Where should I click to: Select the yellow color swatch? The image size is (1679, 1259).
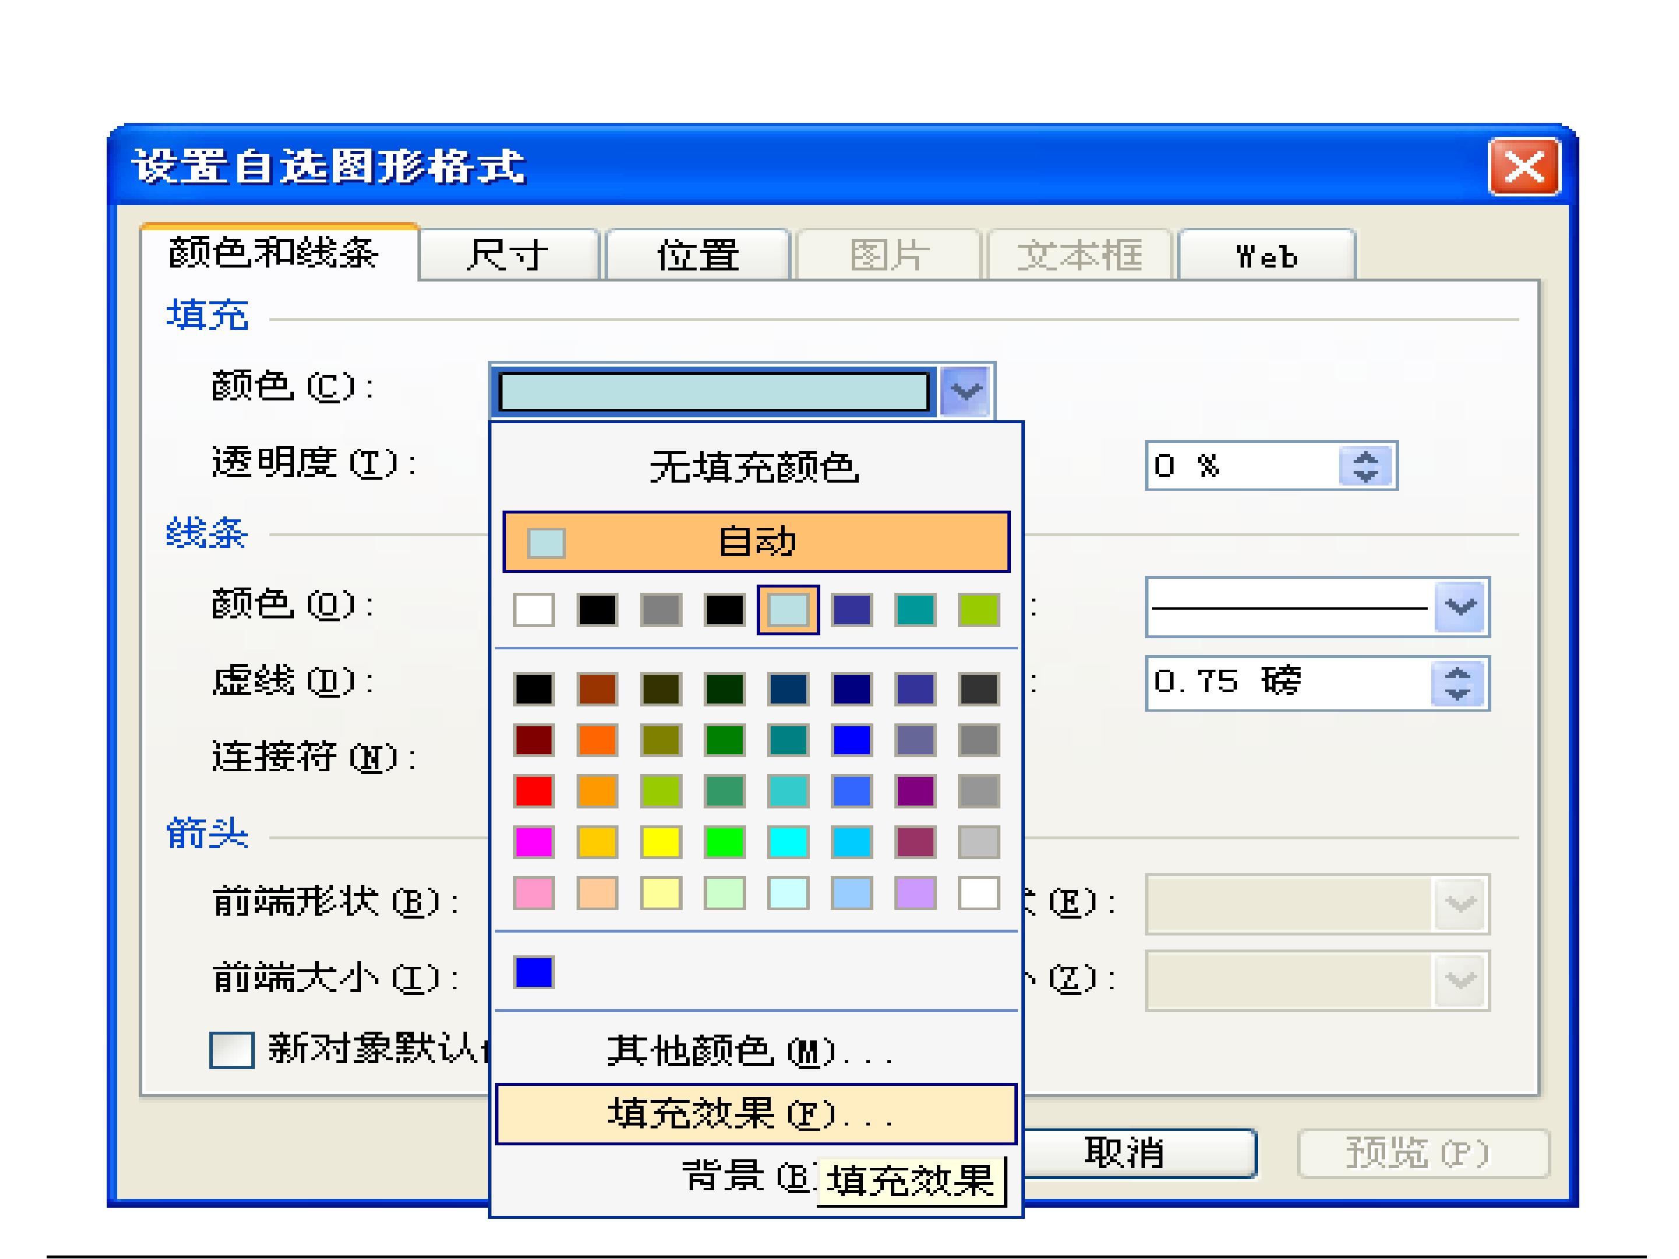click(661, 842)
